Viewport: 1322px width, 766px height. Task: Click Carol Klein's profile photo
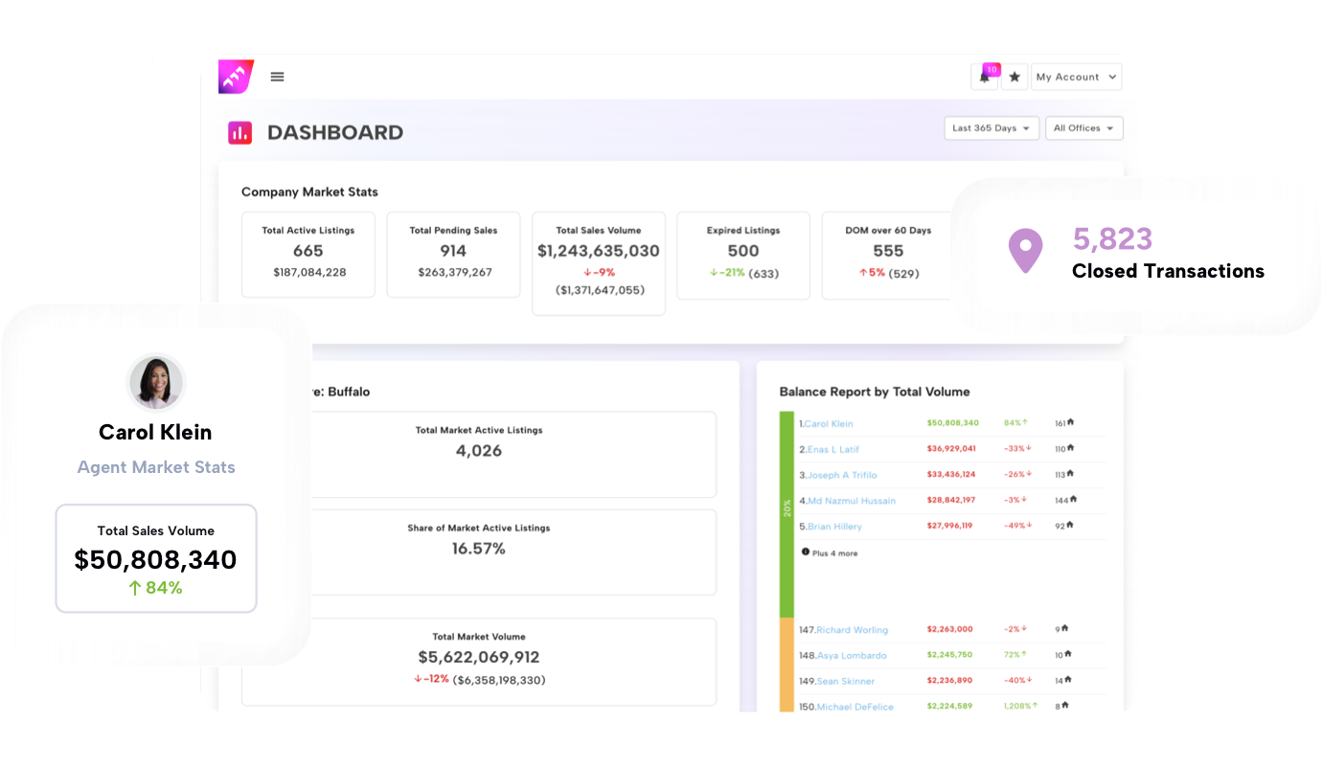155,382
